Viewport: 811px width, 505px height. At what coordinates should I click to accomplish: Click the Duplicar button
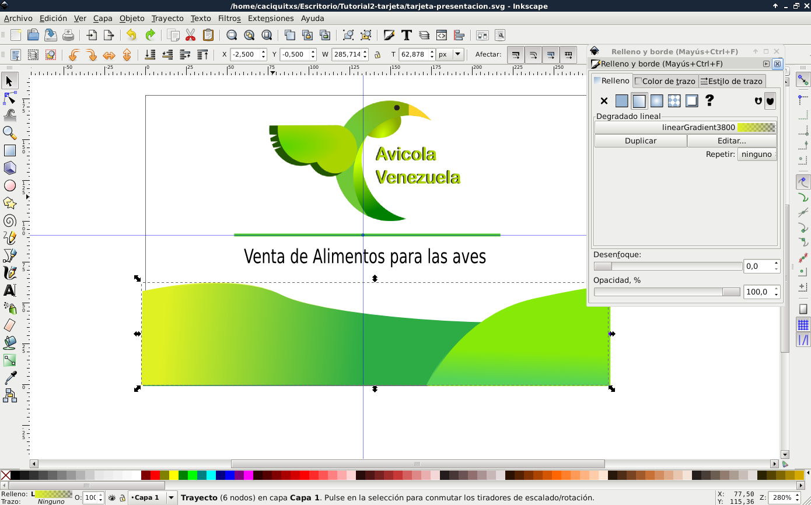click(x=641, y=141)
